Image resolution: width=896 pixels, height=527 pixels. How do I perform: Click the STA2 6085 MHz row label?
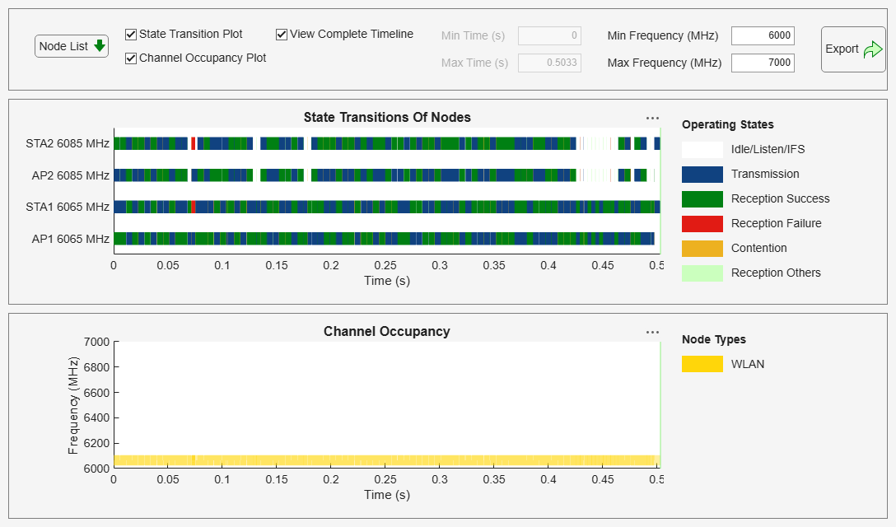click(68, 143)
